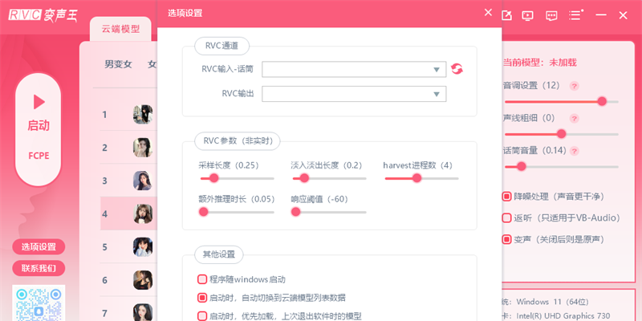The height and width of the screenshot is (321, 642).
Task: Open the video tutorial screen icon
Action: (x=528, y=14)
